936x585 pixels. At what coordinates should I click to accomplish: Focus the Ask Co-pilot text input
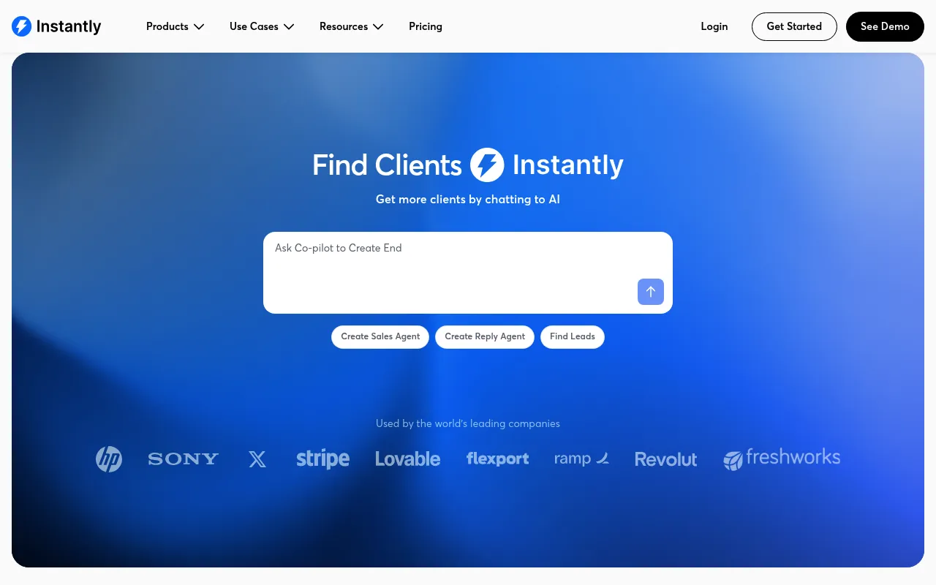(468, 273)
